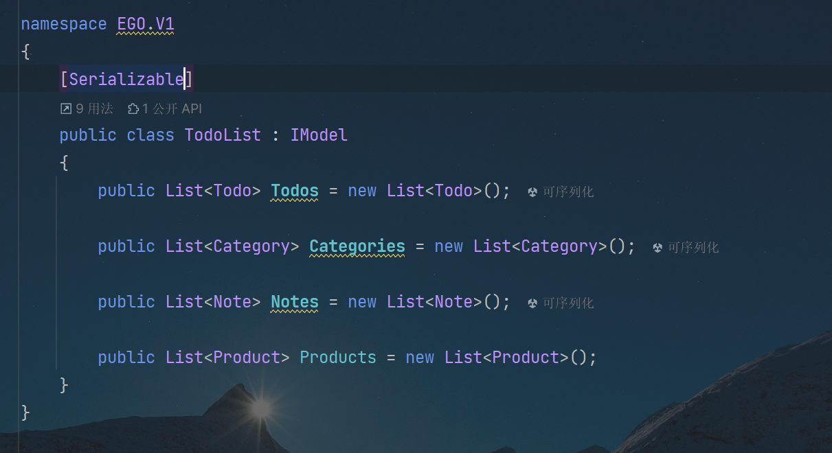Screen dimensions: 832x453
Task: Click the namespace keyword on the first line
Action: pyautogui.click(x=64, y=25)
